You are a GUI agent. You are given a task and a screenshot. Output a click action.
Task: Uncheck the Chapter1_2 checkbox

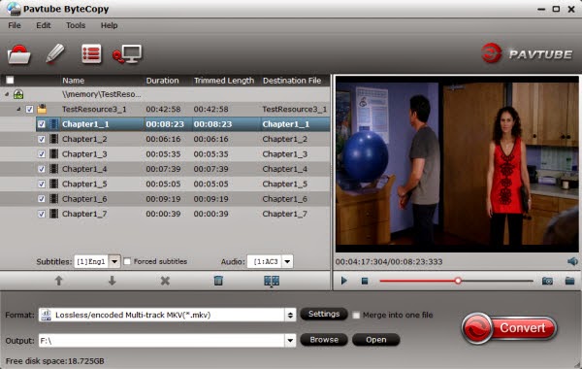[x=41, y=140]
